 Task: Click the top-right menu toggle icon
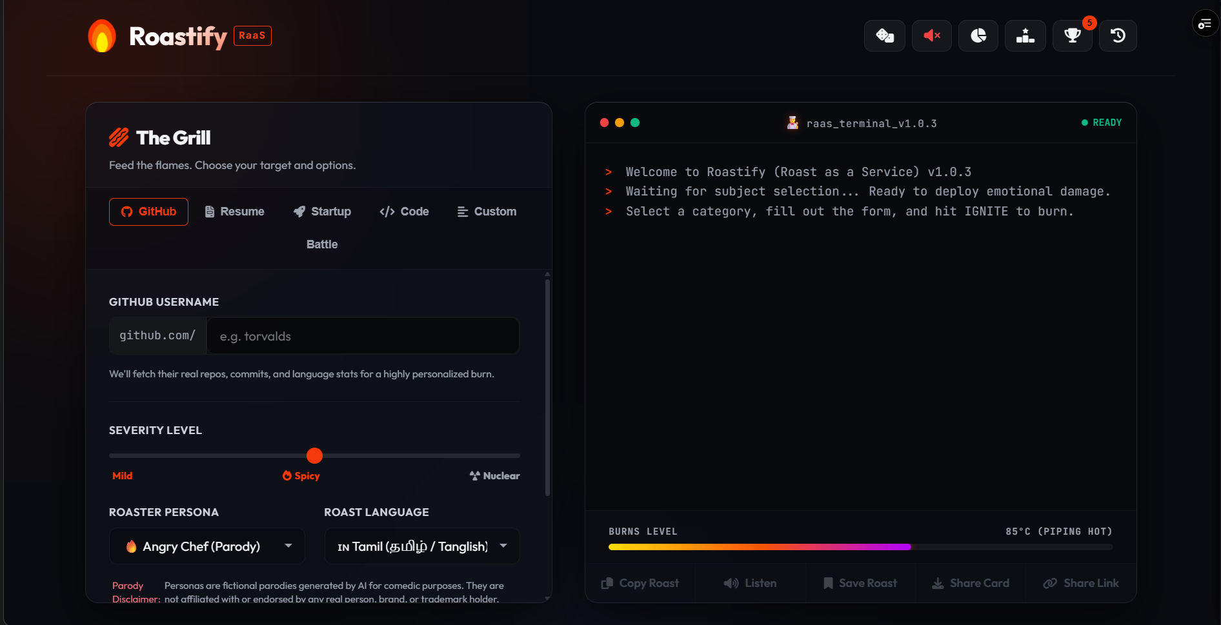pyautogui.click(x=1205, y=24)
